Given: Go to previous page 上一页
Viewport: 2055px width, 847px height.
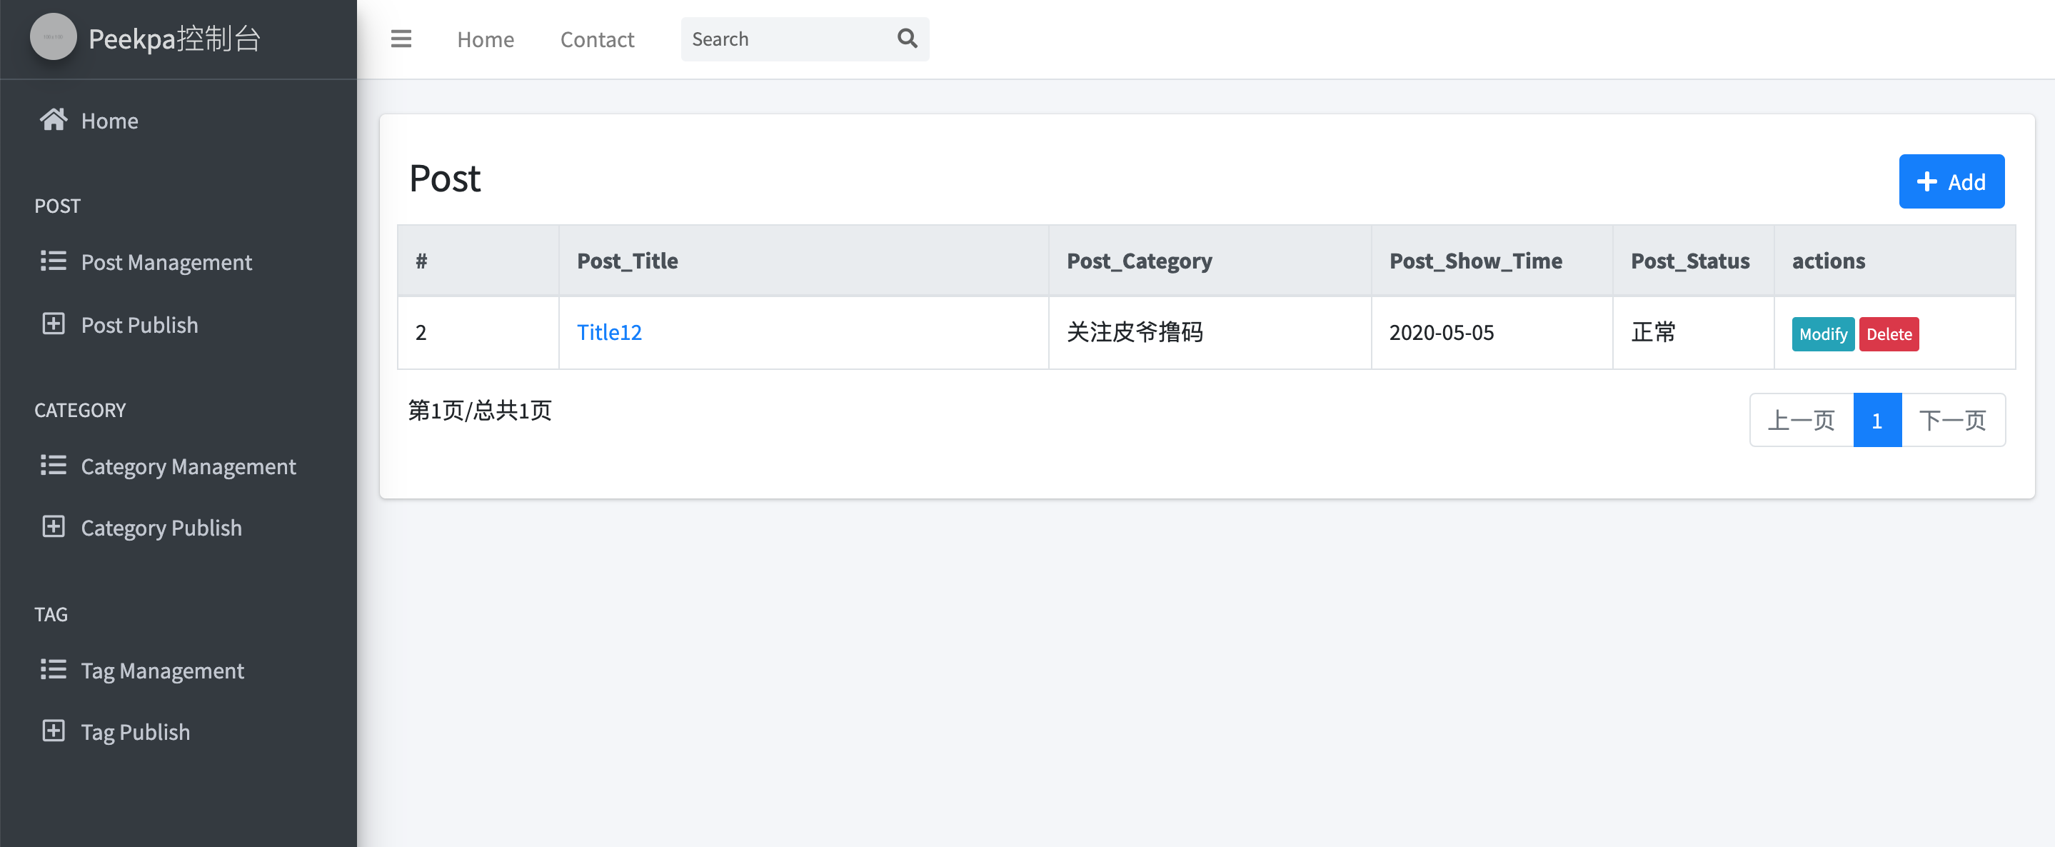Looking at the screenshot, I should 1801,419.
